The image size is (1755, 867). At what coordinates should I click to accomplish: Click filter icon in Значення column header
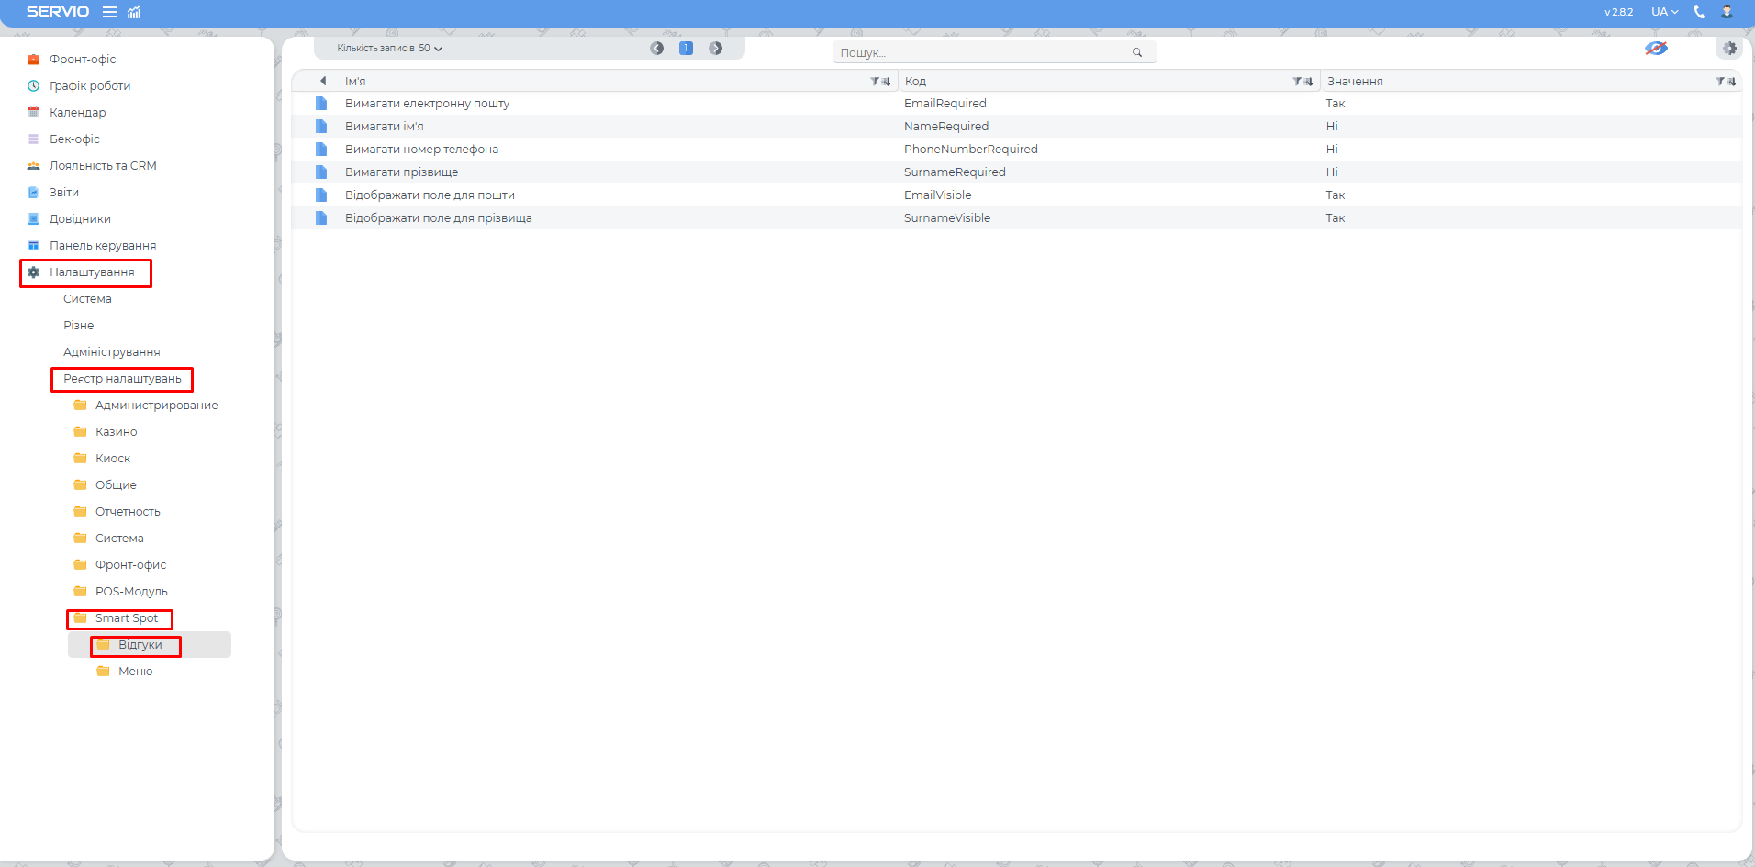pyautogui.click(x=1721, y=82)
